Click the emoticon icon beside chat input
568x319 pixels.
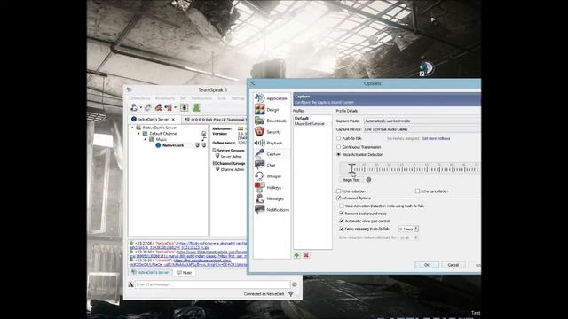295,284
